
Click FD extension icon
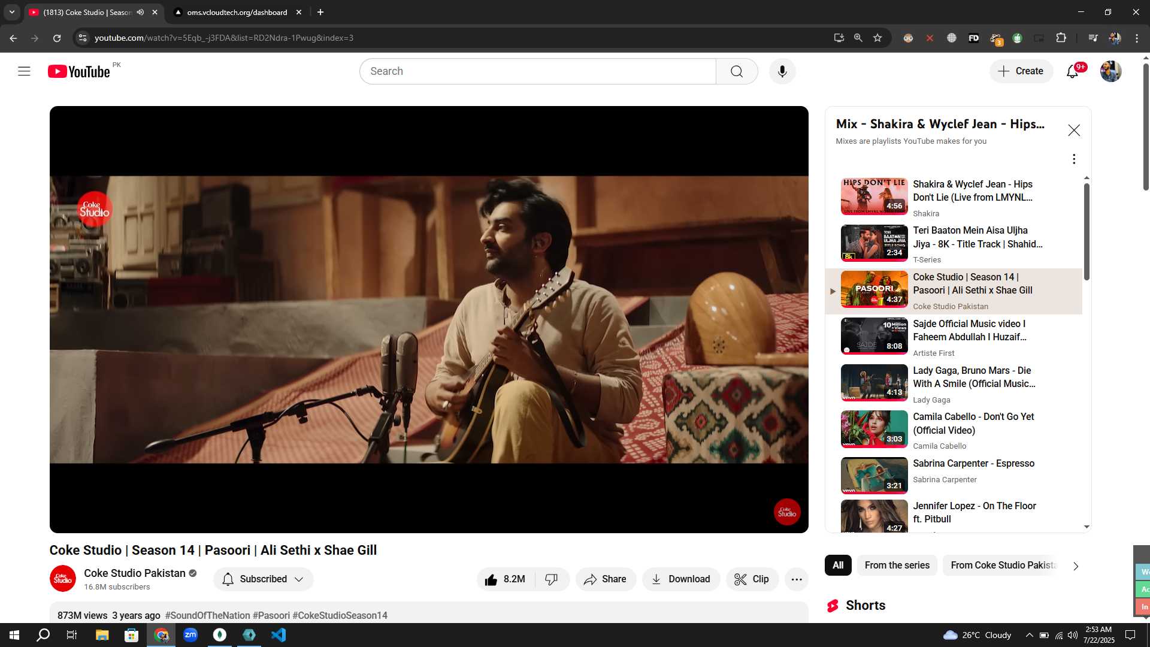click(x=974, y=38)
